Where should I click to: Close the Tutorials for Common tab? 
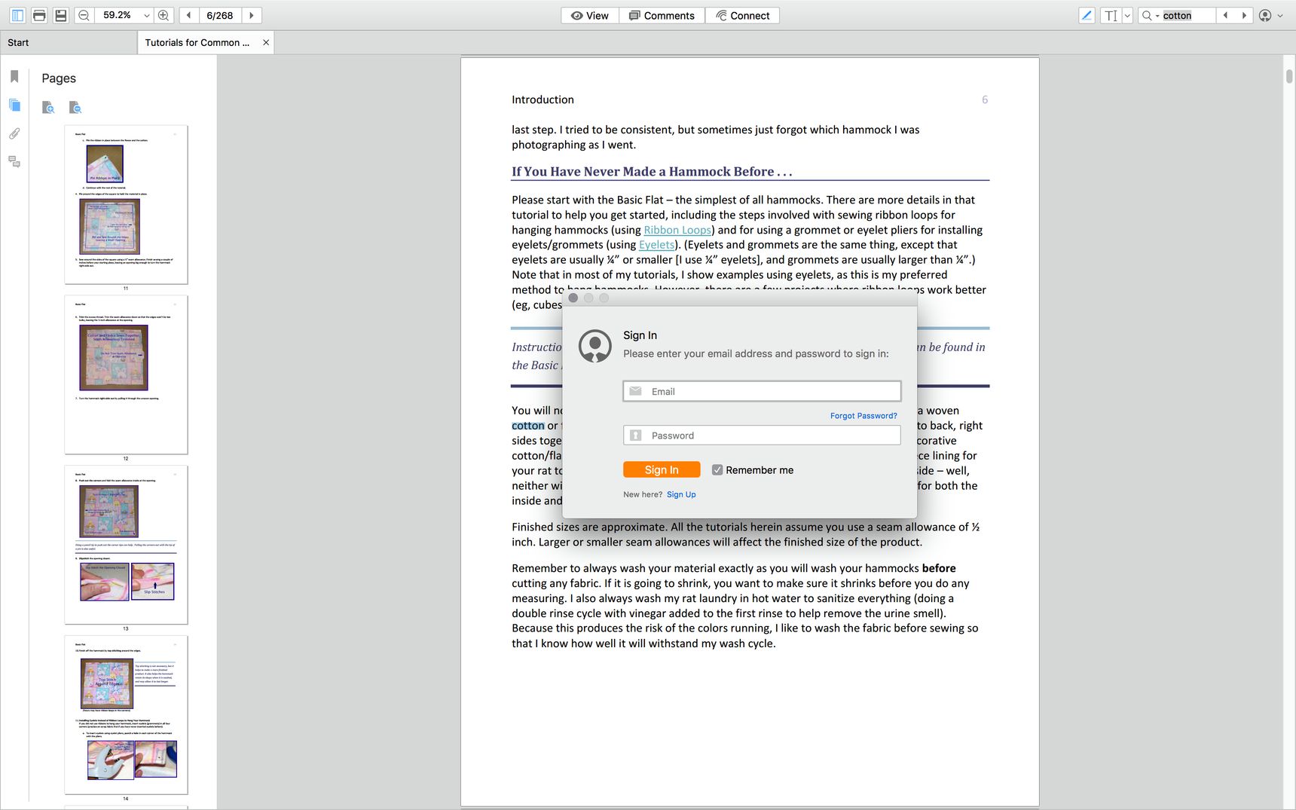click(266, 42)
